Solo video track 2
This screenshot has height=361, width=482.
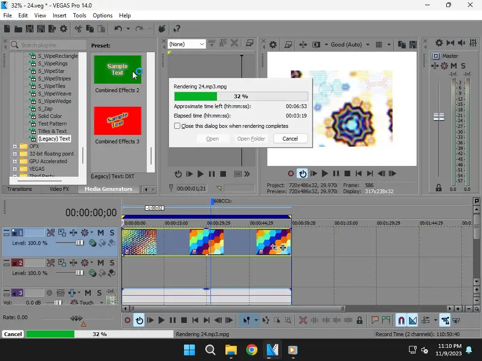pyautogui.click(x=112, y=263)
